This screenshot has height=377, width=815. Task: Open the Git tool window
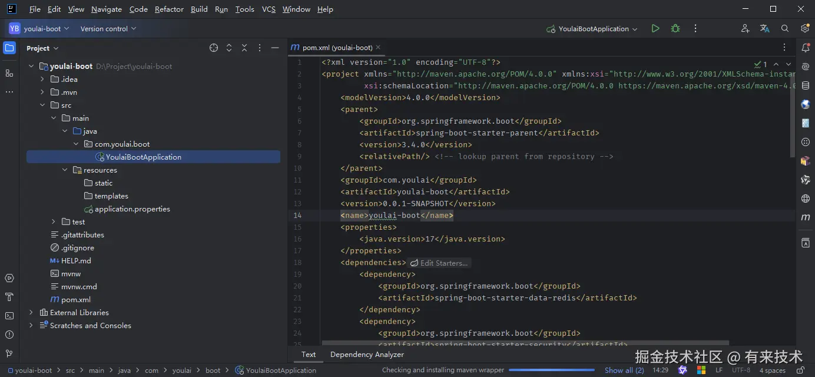[9, 353]
